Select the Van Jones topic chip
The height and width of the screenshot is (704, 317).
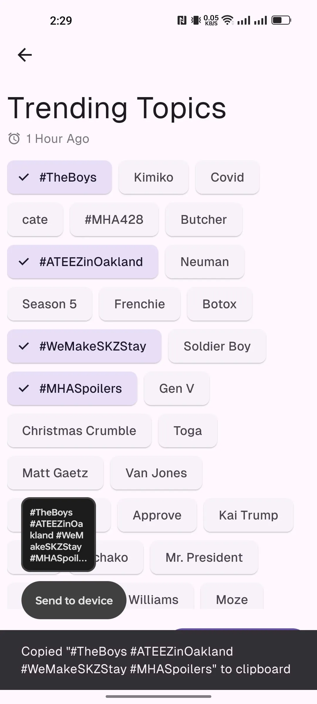coord(156,473)
